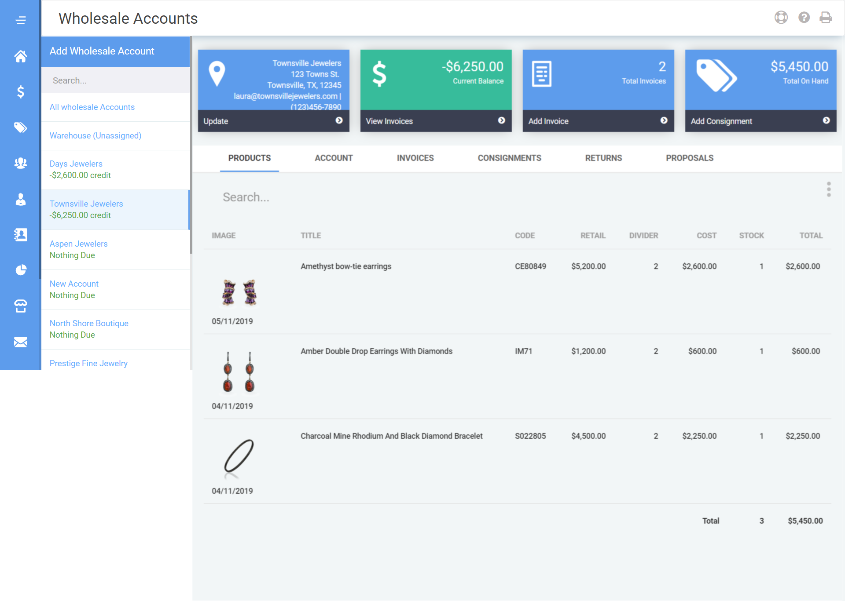
Task: Click the RETAIL column header
Action: click(x=593, y=236)
